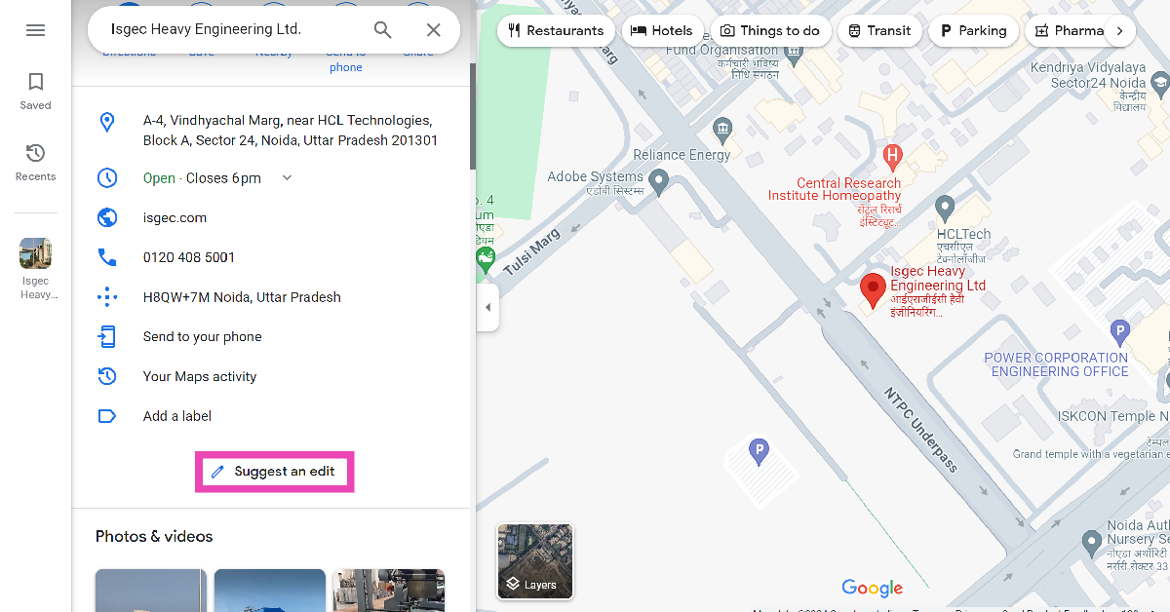
Task: Collapse the side panel arrow
Action: tap(487, 308)
